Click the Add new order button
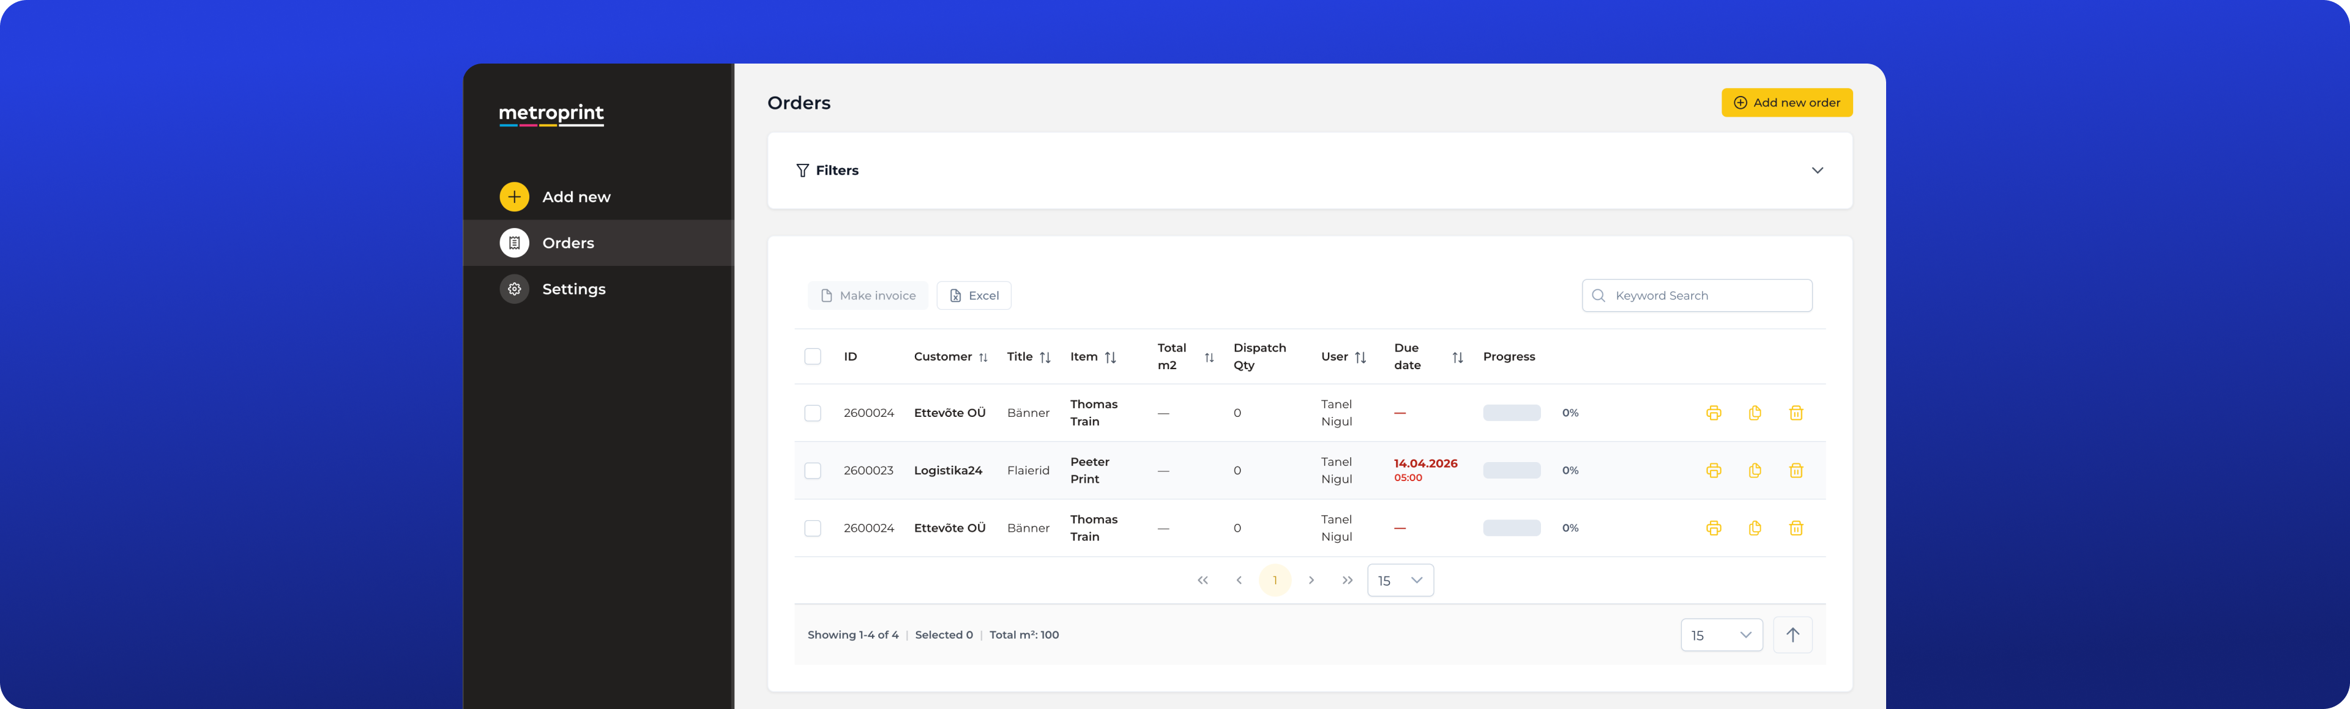 [x=1786, y=103]
